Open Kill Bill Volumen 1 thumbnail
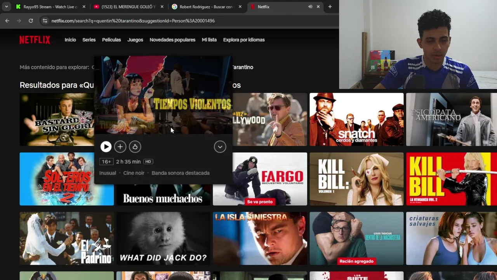 356,179
